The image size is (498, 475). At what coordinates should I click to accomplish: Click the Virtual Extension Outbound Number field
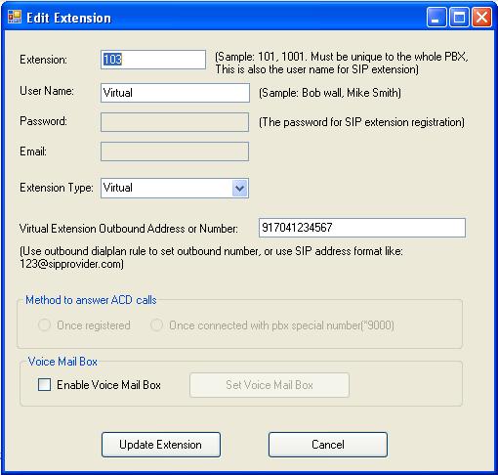362,228
